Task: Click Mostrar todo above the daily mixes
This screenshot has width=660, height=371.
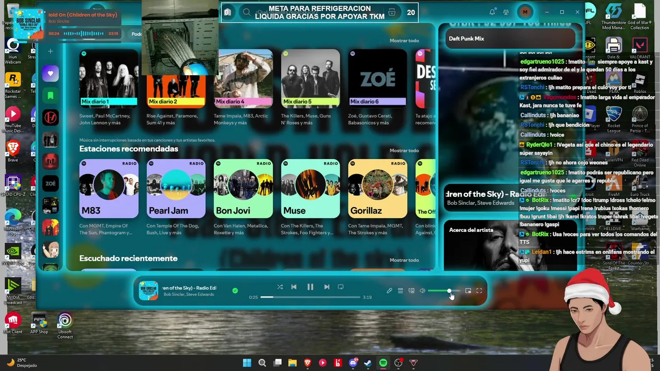Action: [404, 41]
